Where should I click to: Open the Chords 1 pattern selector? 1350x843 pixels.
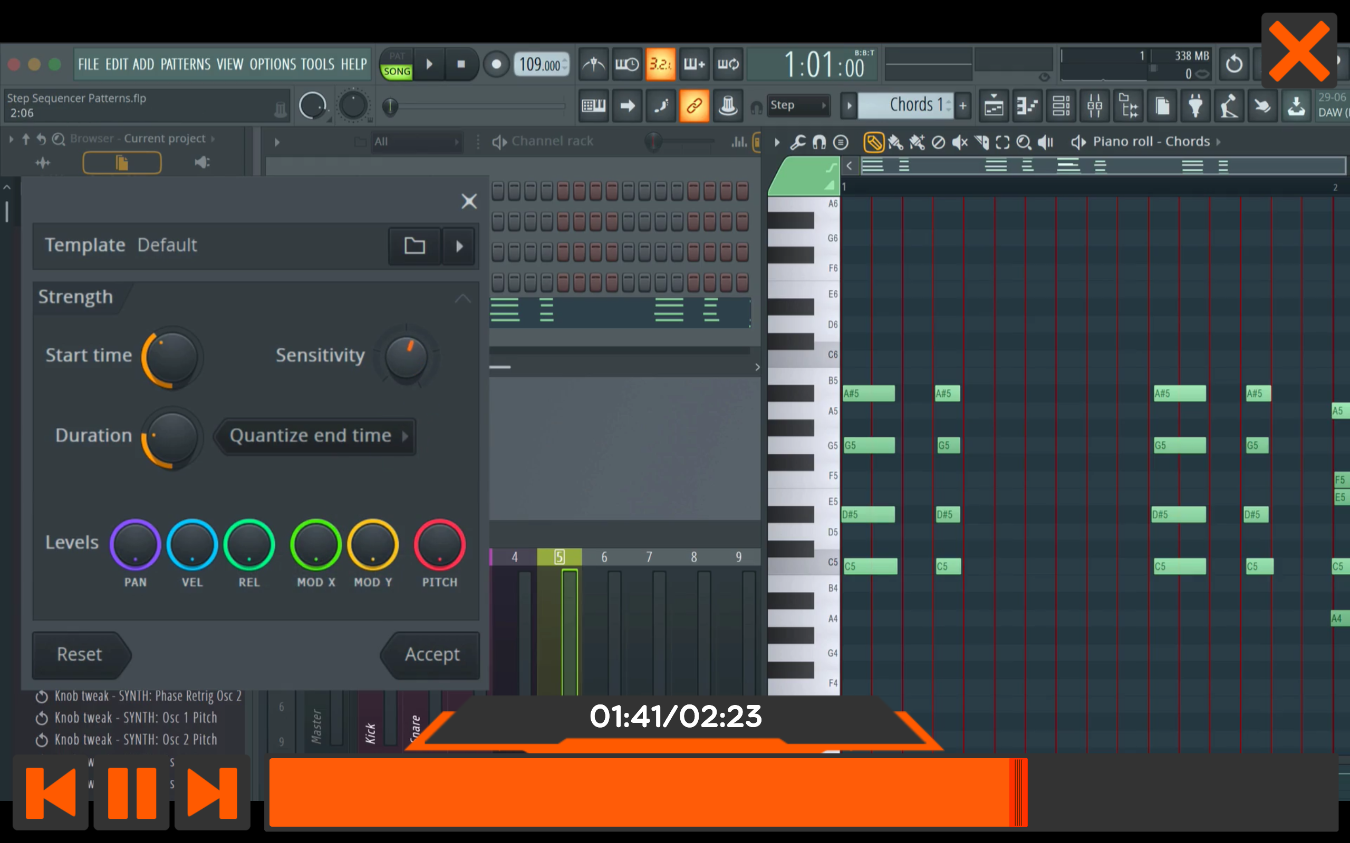coord(905,105)
